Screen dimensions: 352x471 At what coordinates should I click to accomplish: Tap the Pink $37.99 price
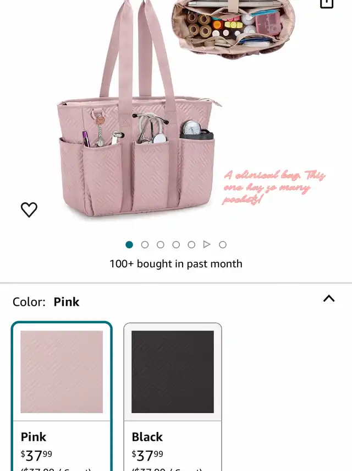[x=36, y=456]
